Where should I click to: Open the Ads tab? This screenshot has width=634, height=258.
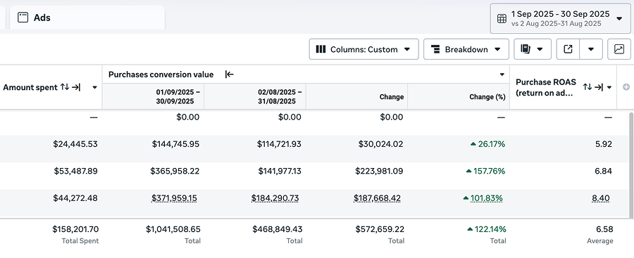pyautogui.click(x=87, y=18)
